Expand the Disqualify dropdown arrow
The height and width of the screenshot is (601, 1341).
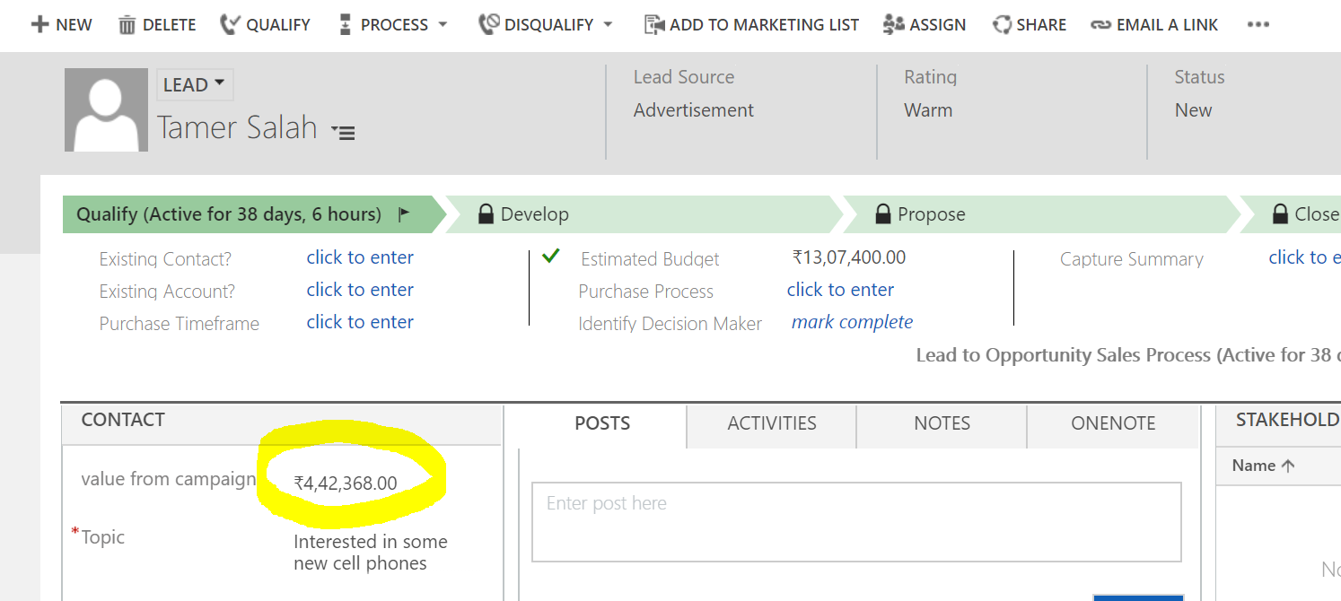coord(608,24)
